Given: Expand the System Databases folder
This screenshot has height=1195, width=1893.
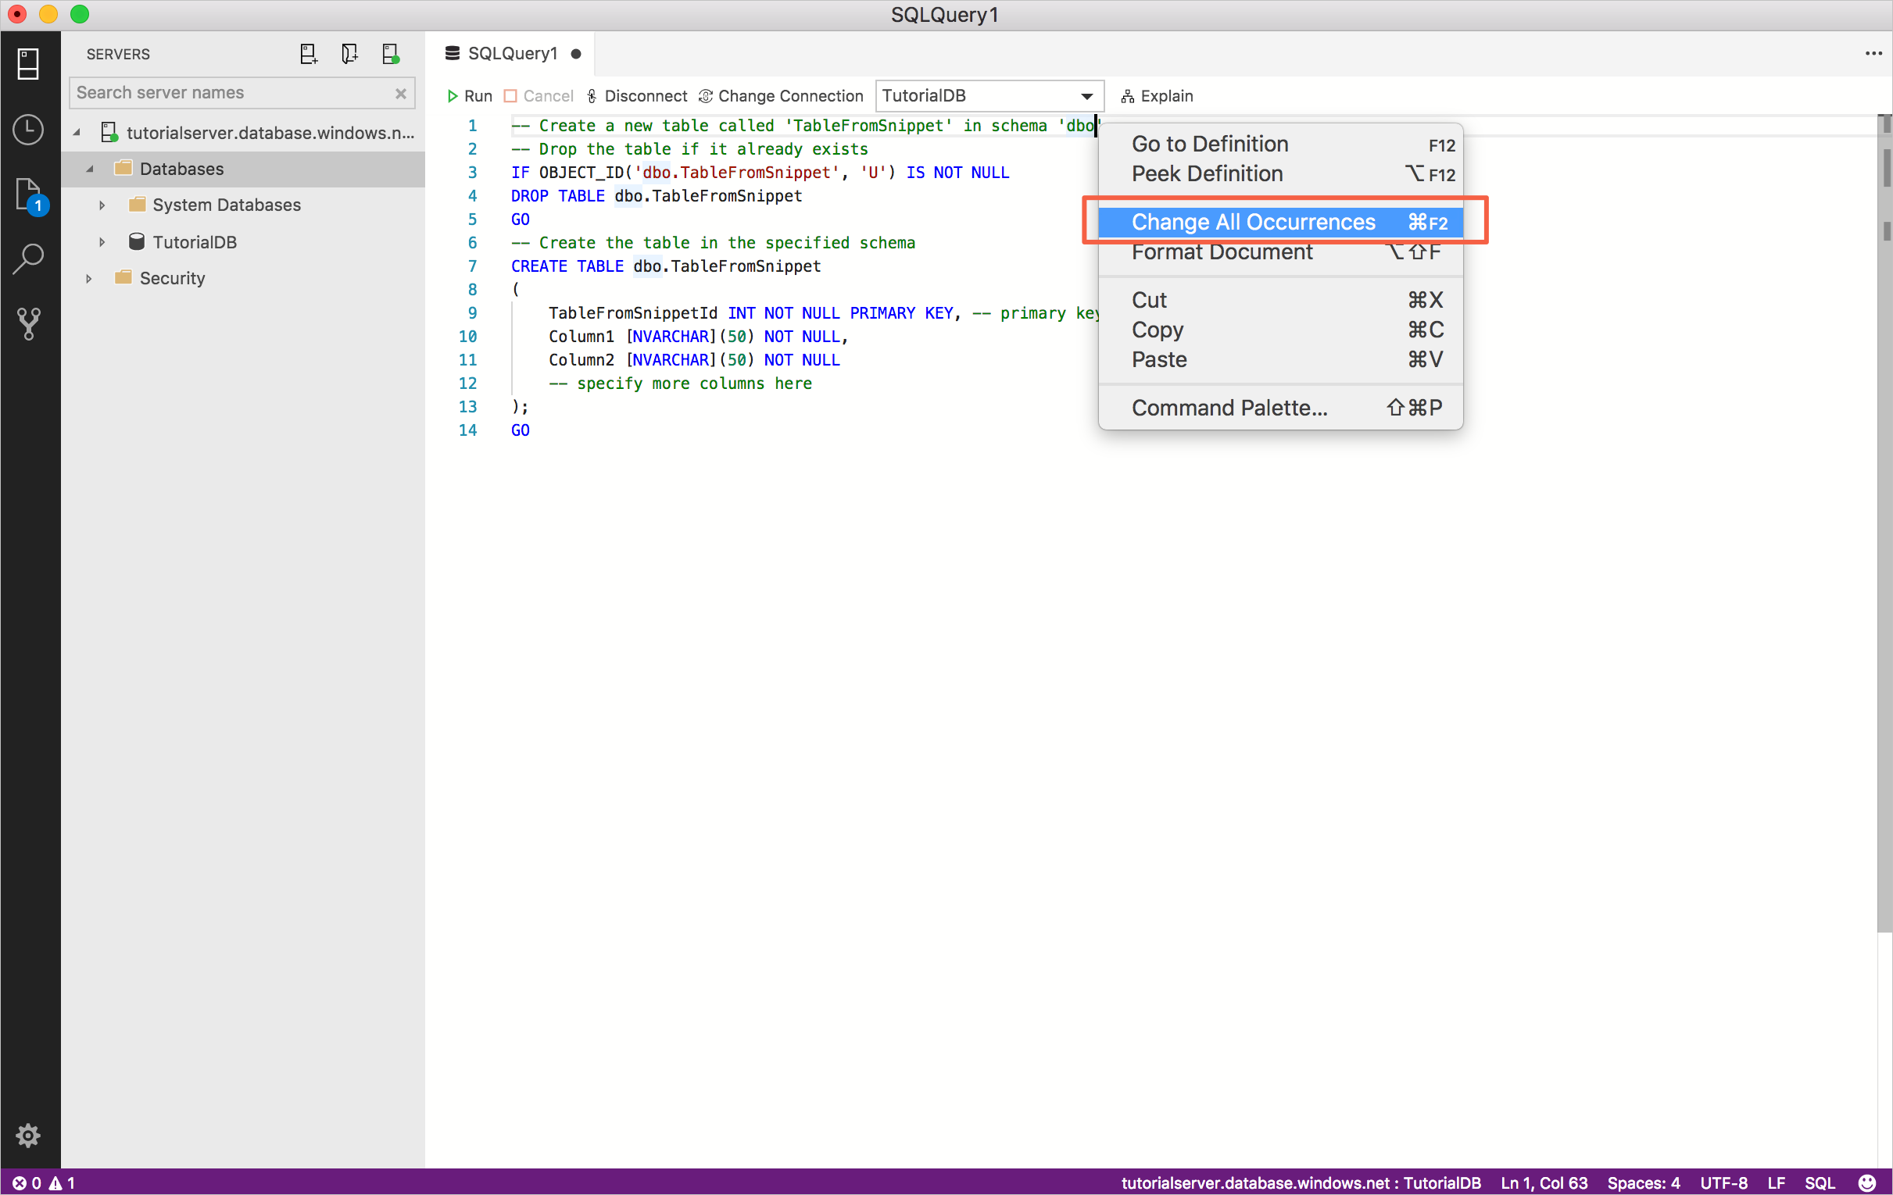Looking at the screenshot, I should (x=102, y=202).
